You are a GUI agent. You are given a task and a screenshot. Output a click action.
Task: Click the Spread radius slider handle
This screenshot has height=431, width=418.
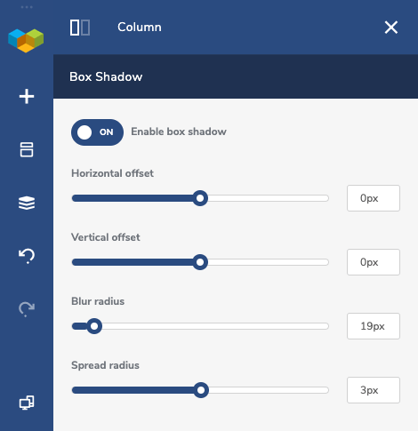[x=201, y=390]
